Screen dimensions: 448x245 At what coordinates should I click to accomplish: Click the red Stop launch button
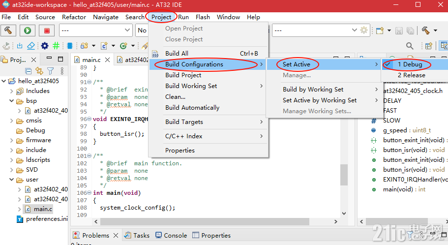(47, 31)
